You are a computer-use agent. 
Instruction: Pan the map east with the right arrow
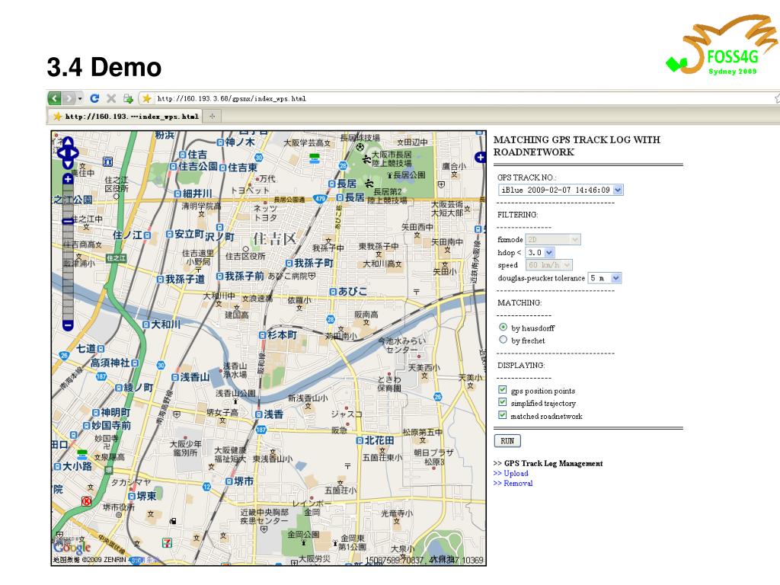click(75, 152)
